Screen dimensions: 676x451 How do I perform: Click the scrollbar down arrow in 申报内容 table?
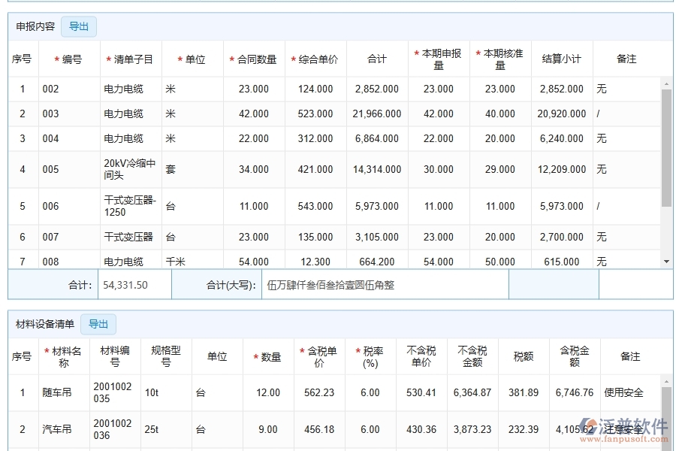[x=665, y=262]
